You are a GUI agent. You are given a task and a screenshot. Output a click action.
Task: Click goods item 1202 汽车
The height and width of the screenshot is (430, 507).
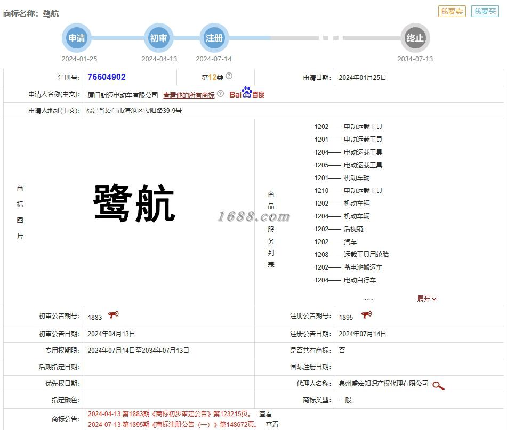335,242
